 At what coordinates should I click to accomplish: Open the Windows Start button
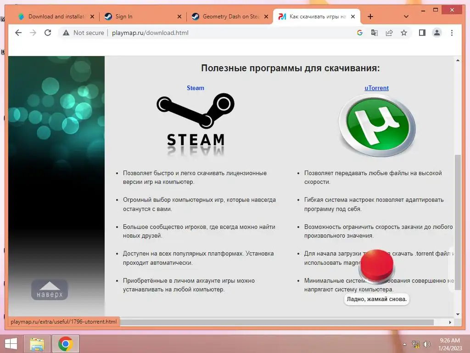tap(11, 344)
